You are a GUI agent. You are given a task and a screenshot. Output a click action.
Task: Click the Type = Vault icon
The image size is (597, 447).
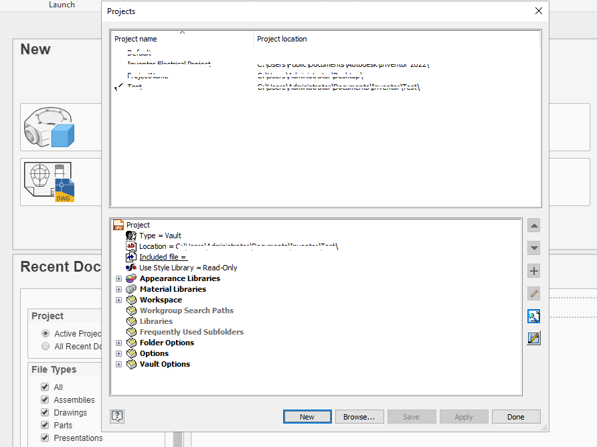[131, 236]
